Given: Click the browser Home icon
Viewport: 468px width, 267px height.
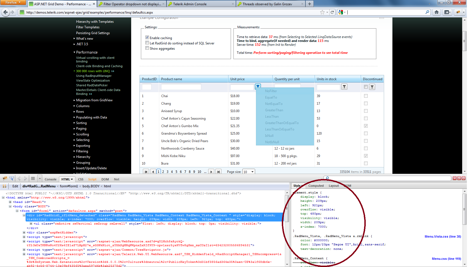Looking at the screenshot, I should click(x=437, y=12).
